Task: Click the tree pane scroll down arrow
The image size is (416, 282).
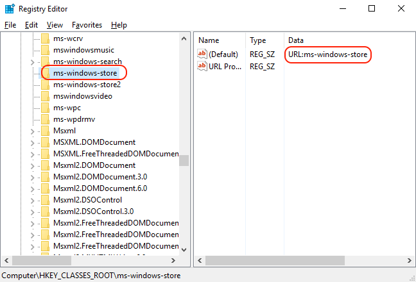Action: [184, 250]
